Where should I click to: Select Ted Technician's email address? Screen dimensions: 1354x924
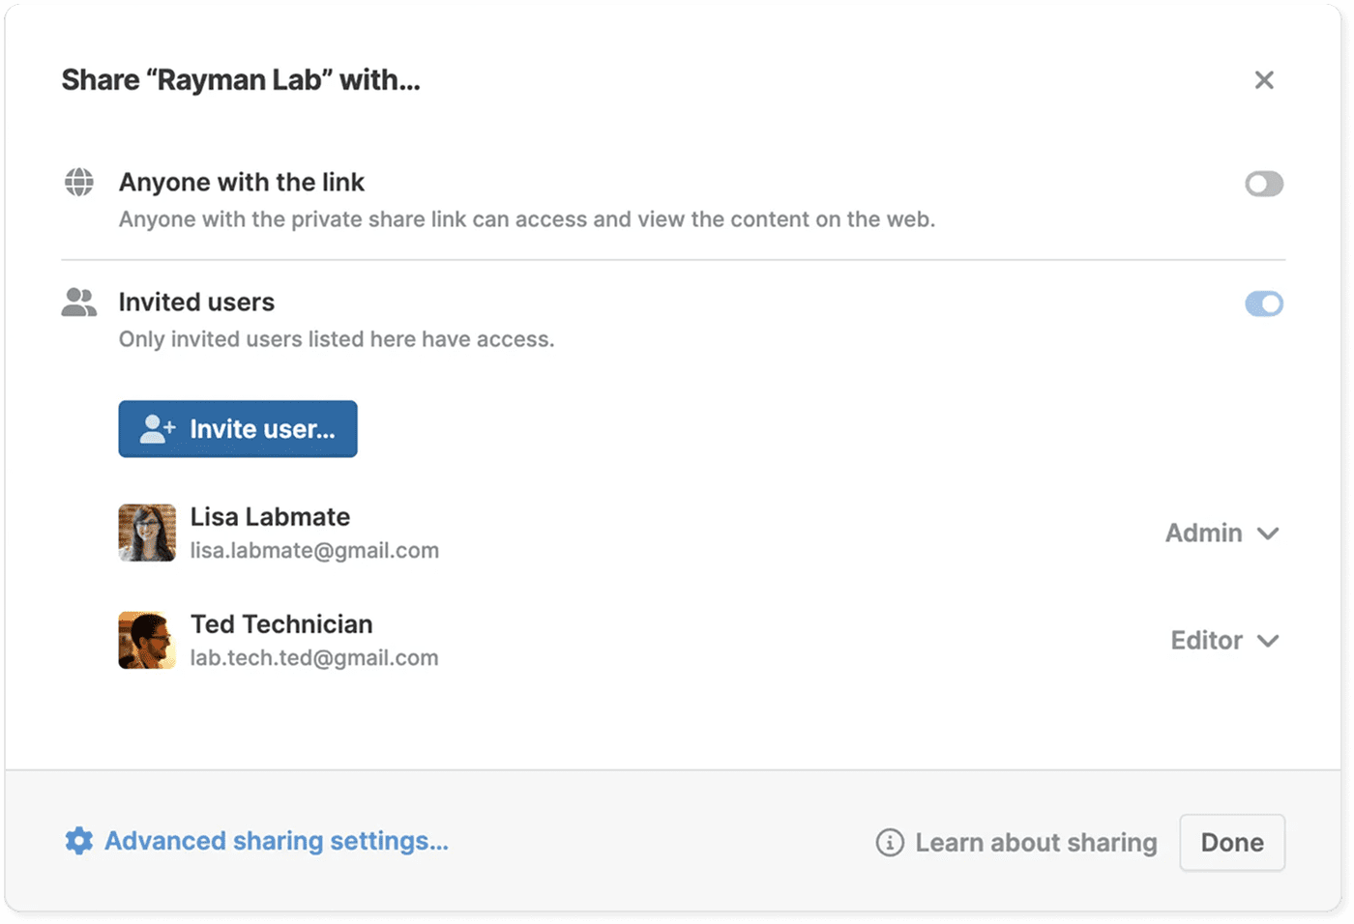pyautogui.click(x=314, y=657)
